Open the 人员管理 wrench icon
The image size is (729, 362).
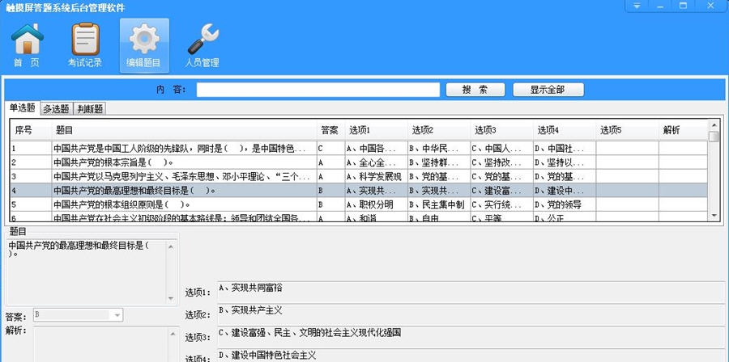point(202,45)
